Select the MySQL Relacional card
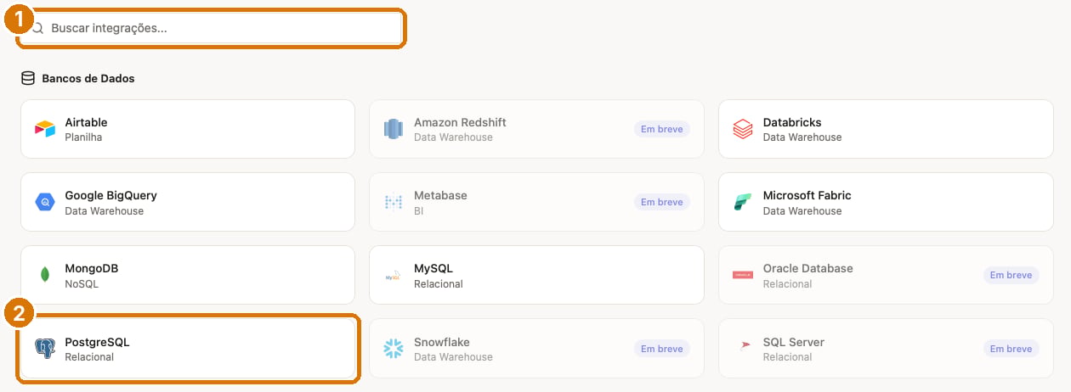 tap(536, 275)
